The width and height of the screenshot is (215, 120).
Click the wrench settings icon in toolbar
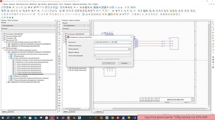pyautogui.click(x=13, y=7)
